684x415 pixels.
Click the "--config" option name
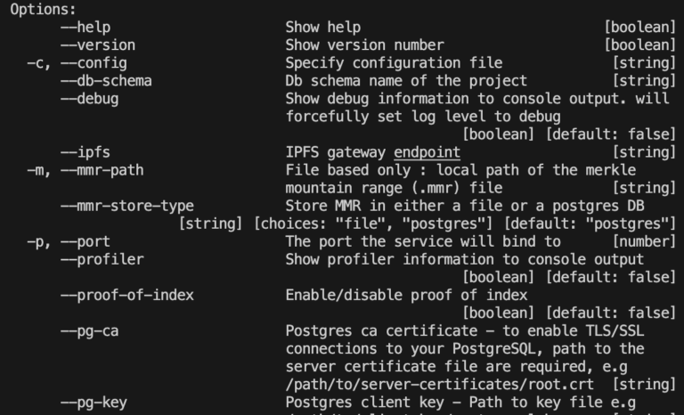pyautogui.click(x=94, y=63)
